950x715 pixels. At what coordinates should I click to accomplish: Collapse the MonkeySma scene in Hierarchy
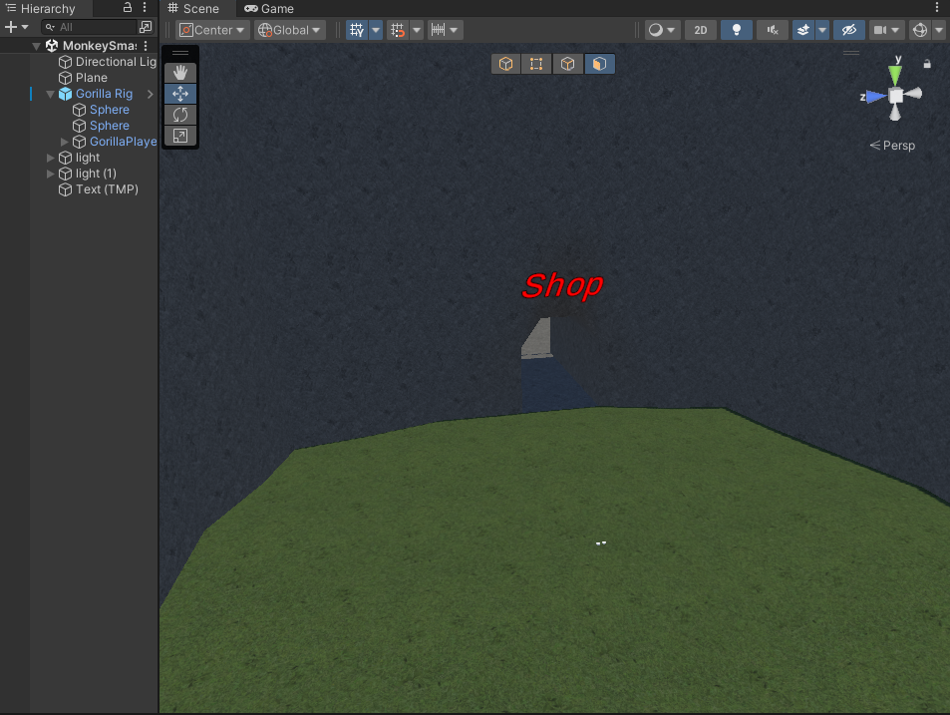pos(36,46)
